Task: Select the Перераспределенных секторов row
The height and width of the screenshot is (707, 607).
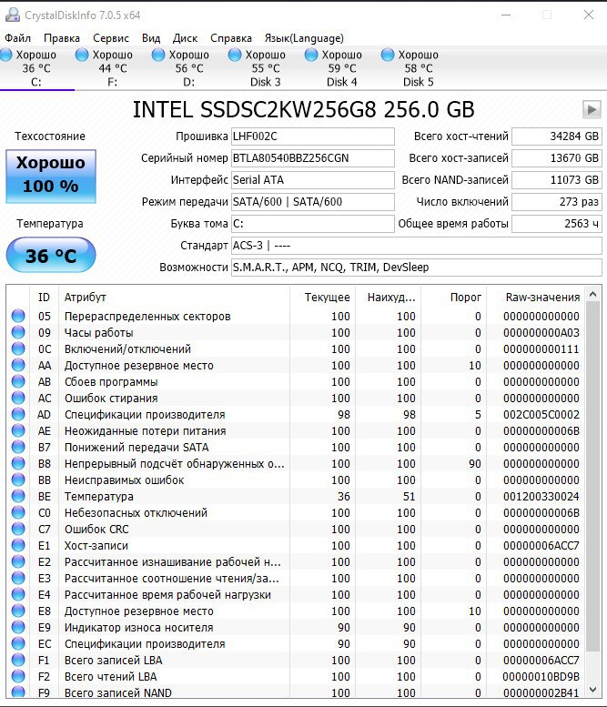Action: coord(296,316)
